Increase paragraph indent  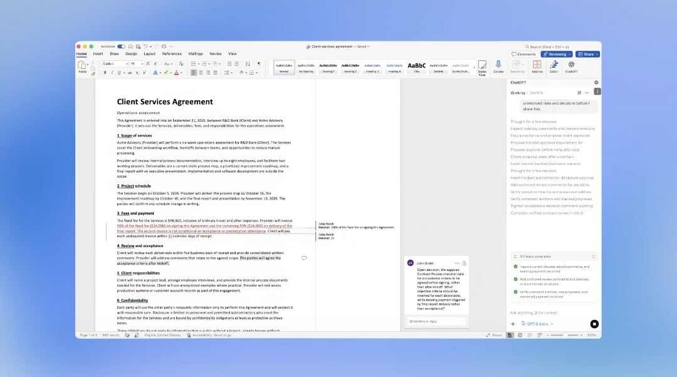tap(236, 64)
